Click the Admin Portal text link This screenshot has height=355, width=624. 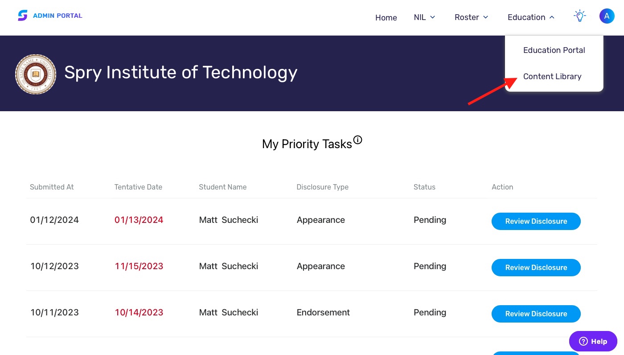[x=57, y=16]
